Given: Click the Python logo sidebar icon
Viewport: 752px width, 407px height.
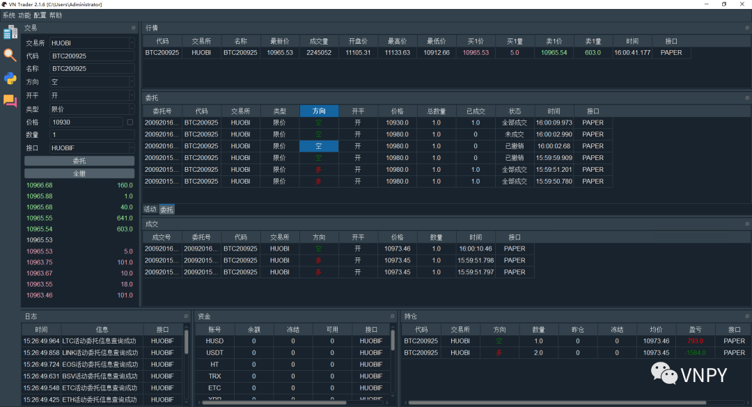Looking at the screenshot, I should click(10, 78).
